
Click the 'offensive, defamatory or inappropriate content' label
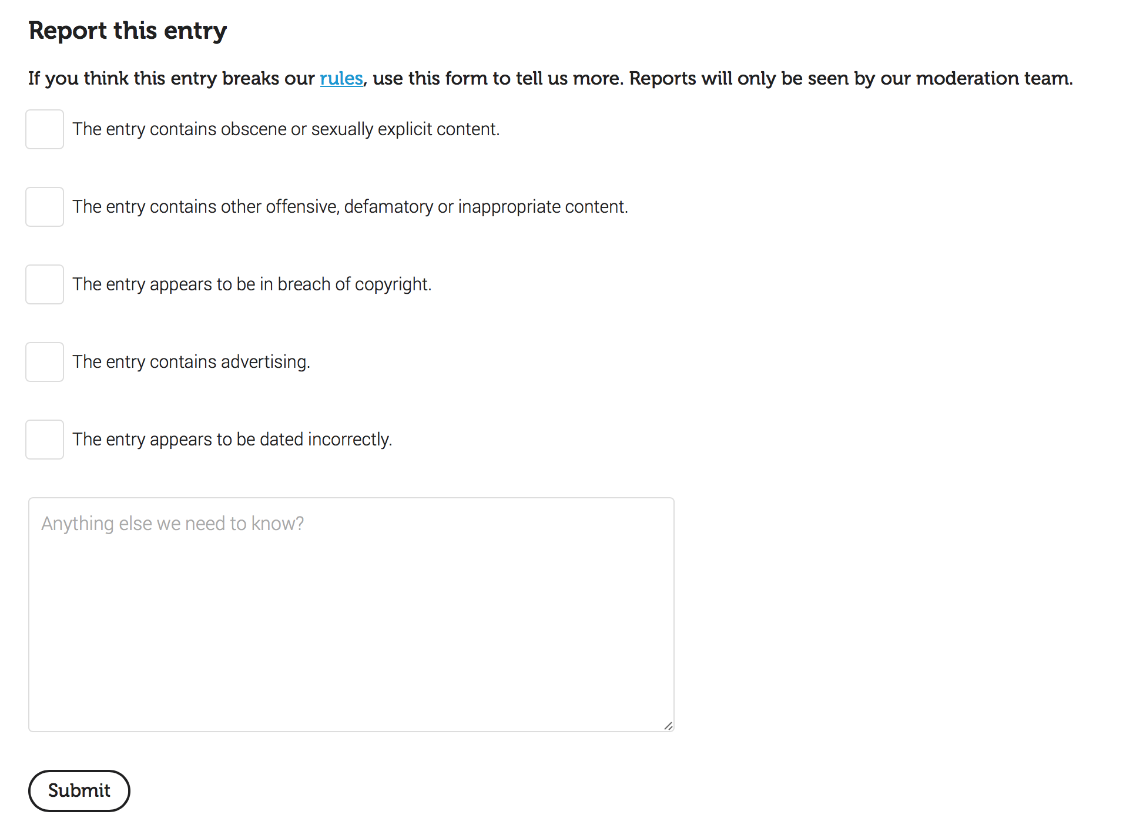350,207
